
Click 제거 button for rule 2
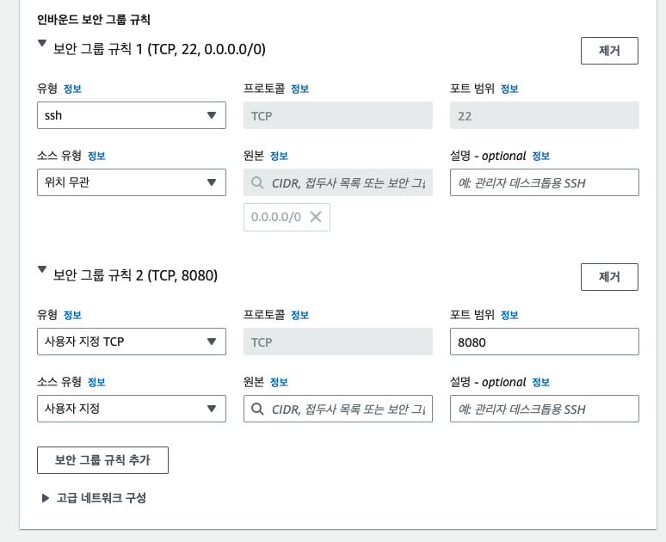click(x=609, y=277)
